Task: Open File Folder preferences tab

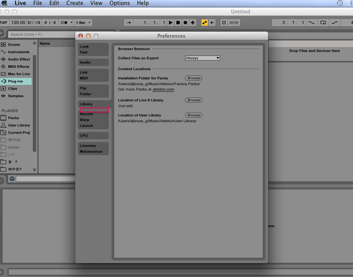Action: click(x=93, y=91)
